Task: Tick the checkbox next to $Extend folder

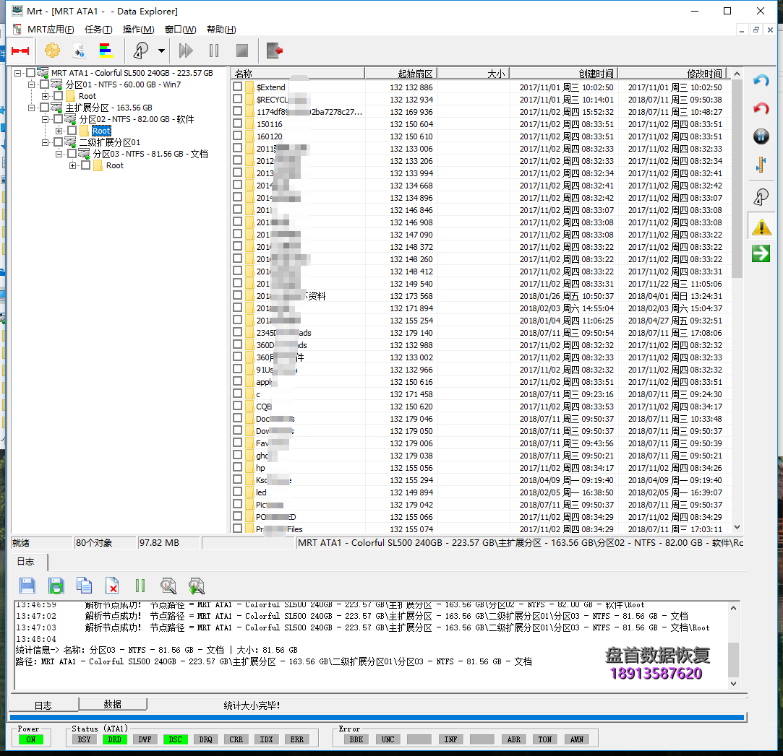Action: point(237,87)
